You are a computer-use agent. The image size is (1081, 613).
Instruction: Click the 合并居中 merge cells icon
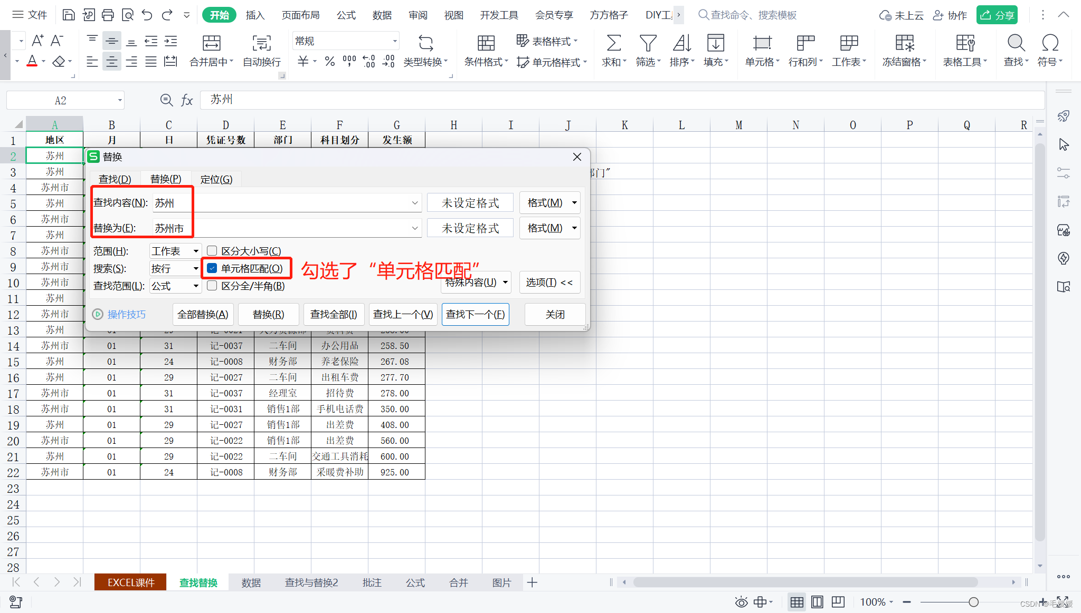[211, 43]
